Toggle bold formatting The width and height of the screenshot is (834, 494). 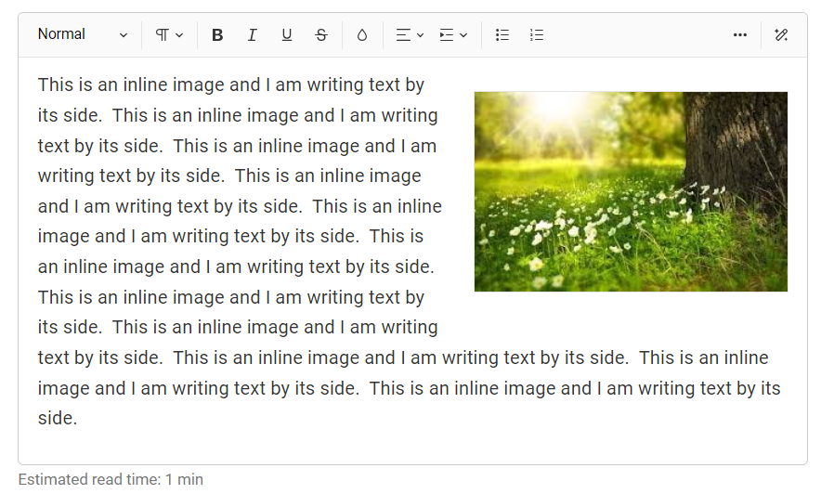tap(217, 35)
